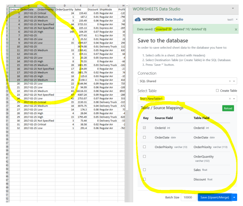The height and width of the screenshot is (206, 243).
Task: Check the Key box for Sales
Action: coord(144,170)
